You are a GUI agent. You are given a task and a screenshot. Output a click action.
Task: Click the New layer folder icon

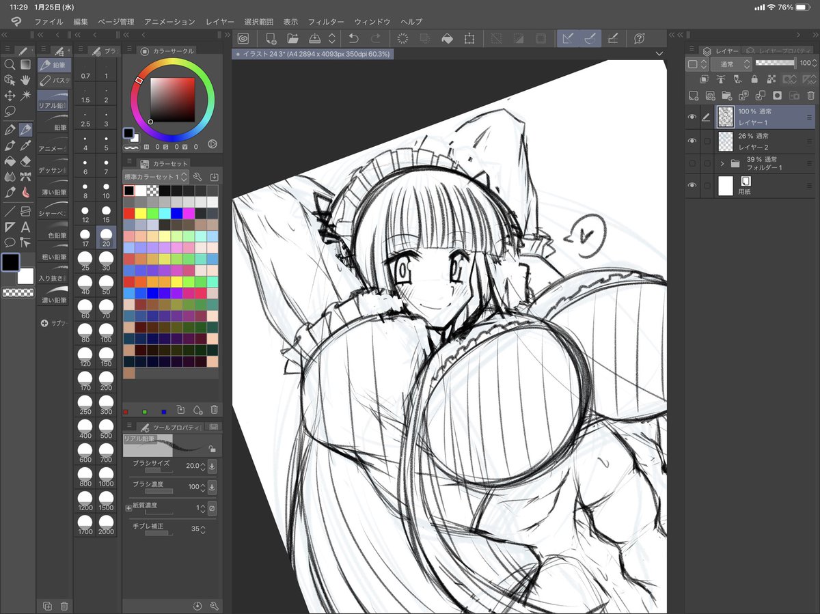(x=727, y=96)
